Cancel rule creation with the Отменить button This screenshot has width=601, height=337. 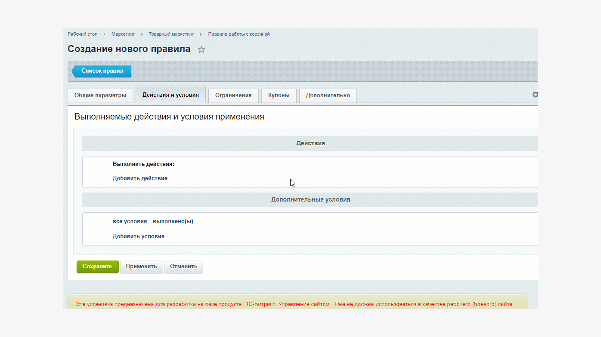pyautogui.click(x=183, y=267)
